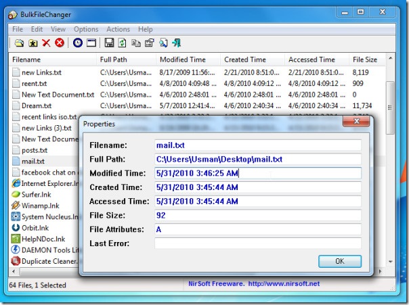Click the starred folder add-by-wildcard icon

tap(32, 43)
